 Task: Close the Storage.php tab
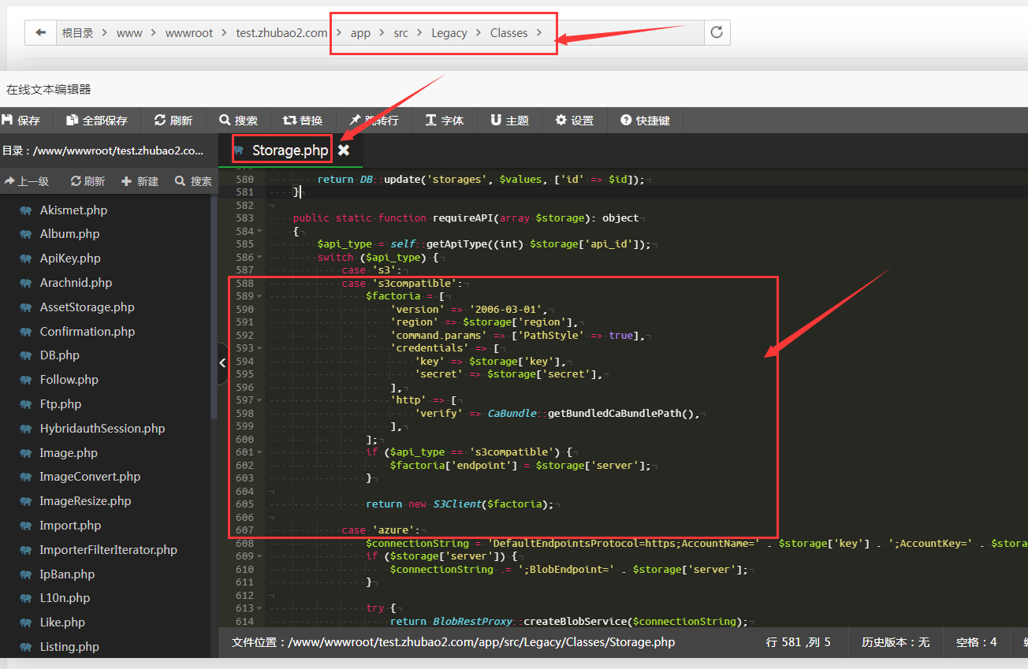[x=344, y=150]
